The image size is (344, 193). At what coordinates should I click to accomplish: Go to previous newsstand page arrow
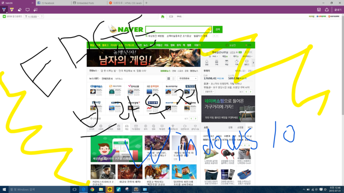tap(192, 118)
